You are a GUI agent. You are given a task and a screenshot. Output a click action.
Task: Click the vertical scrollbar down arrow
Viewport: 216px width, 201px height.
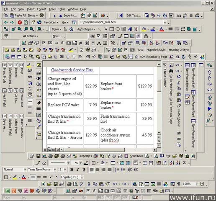click(x=159, y=133)
